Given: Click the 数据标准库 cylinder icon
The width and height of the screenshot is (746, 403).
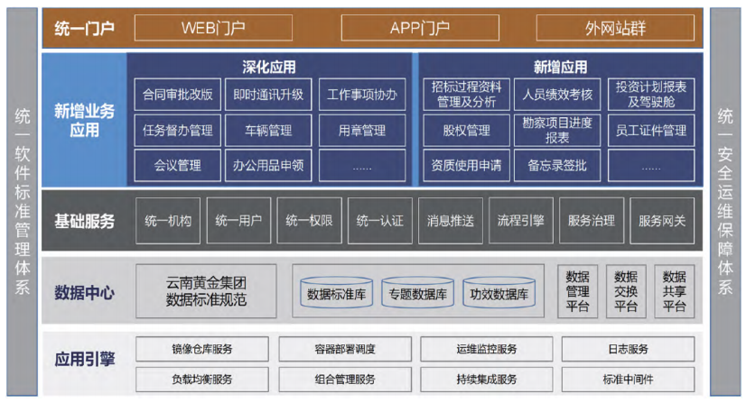Looking at the screenshot, I should tap(336, 292).
